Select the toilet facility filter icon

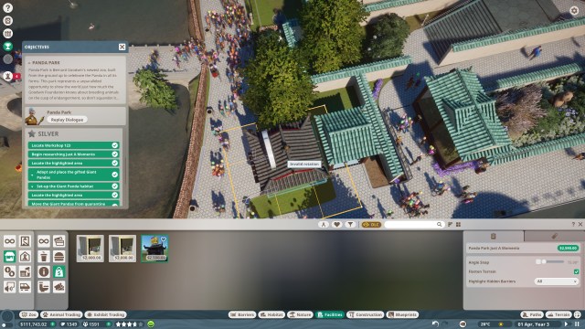[x=44, y=287]
